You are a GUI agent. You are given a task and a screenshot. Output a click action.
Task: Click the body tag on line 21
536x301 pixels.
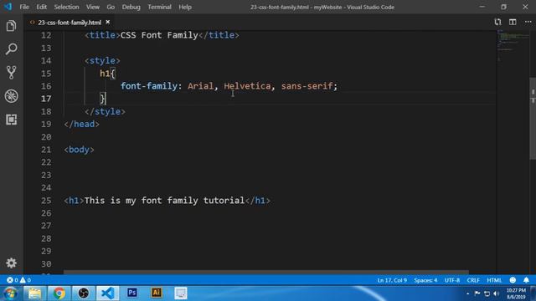click(79, 150)
